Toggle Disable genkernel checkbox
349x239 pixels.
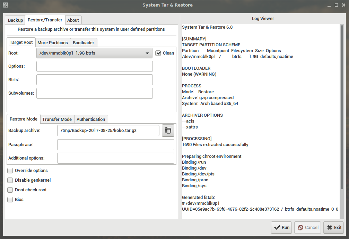point(10,180)
